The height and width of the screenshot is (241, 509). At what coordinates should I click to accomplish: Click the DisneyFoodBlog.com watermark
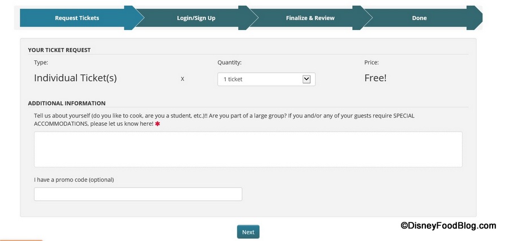point(448,225)
